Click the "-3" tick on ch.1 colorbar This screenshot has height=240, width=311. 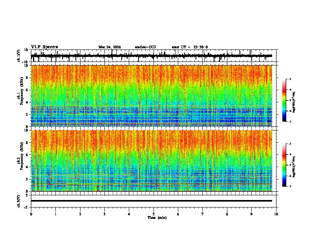pyautogui.click(x=289, y=79)
